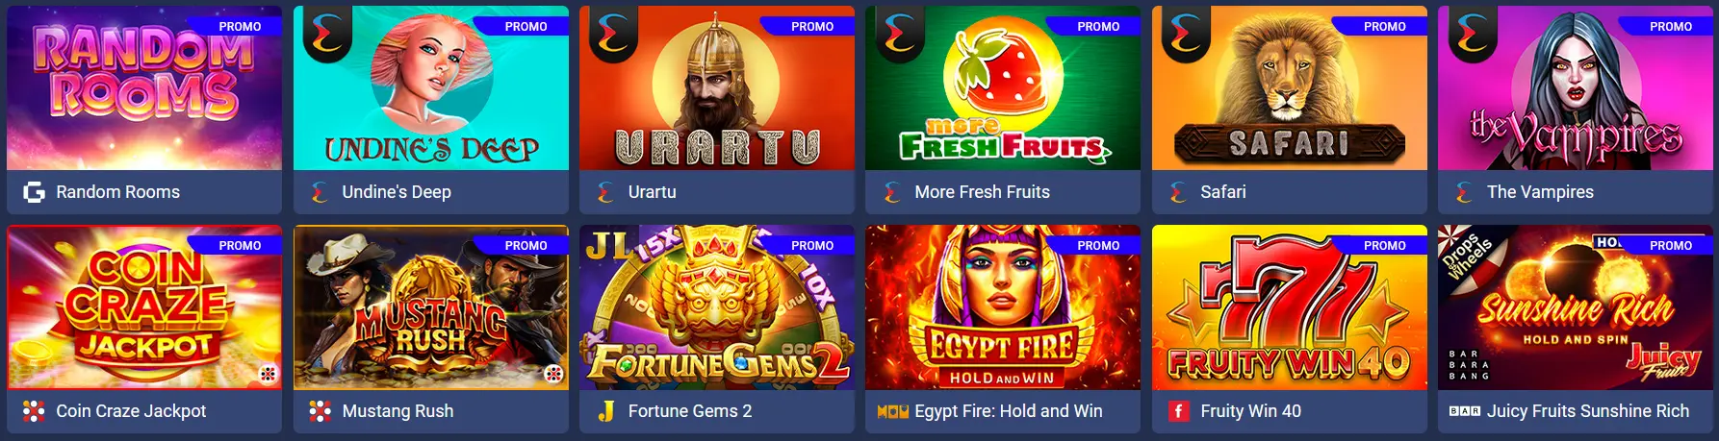Image resolution: width=1719 pixels, height=441 pixels.
Task: Open the Safari lion game thumbnail
Action: [x=1290, y=88]
